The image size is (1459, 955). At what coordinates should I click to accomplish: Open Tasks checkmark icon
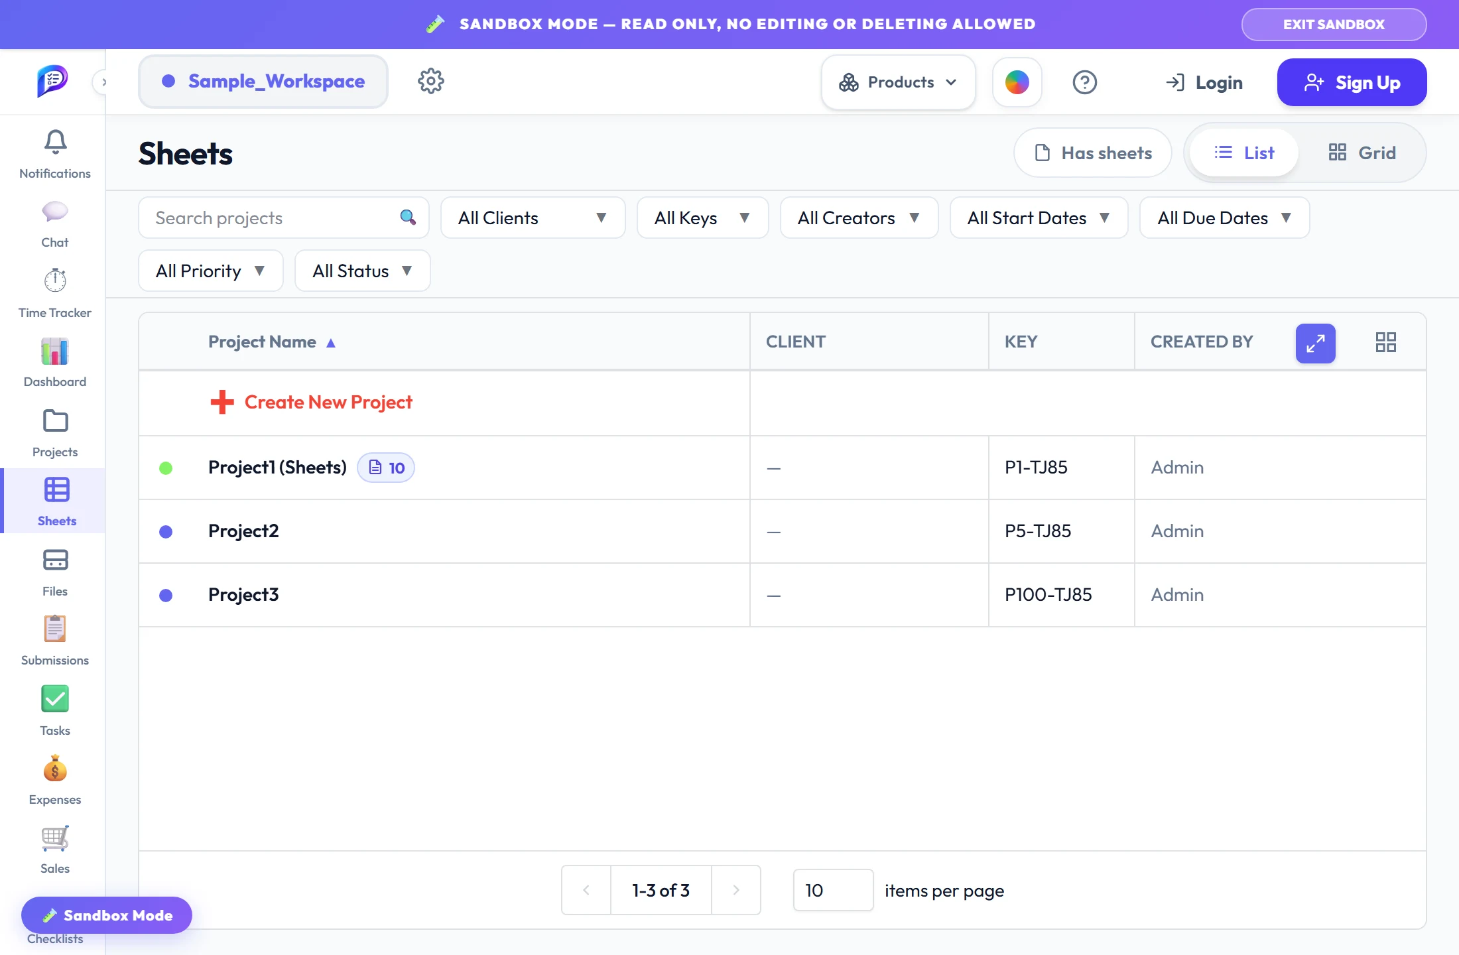coord(55,698)
